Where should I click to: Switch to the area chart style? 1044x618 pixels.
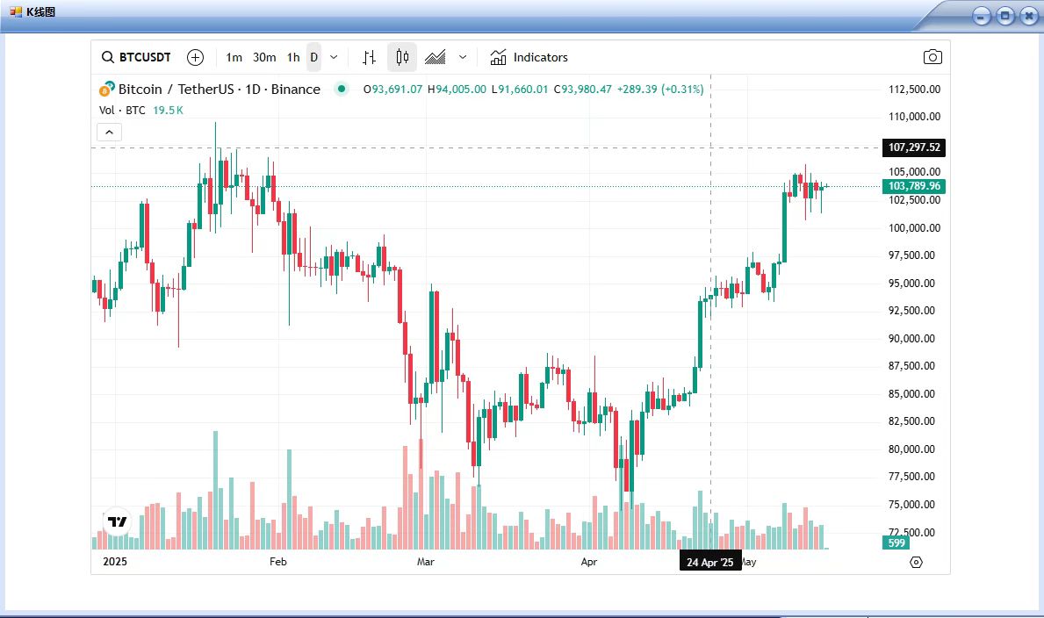click(x=436, y=58)
